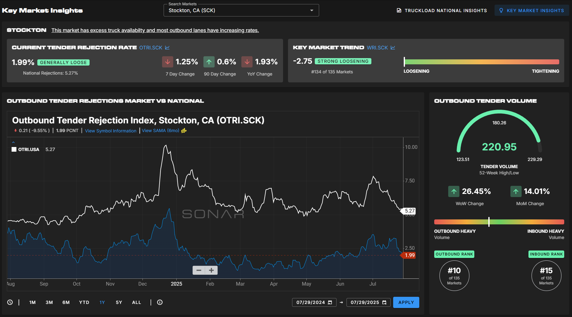This screenshot has height=317, width=572.
Task: Click the Inbound Rank badge
Action: [546, 254]
